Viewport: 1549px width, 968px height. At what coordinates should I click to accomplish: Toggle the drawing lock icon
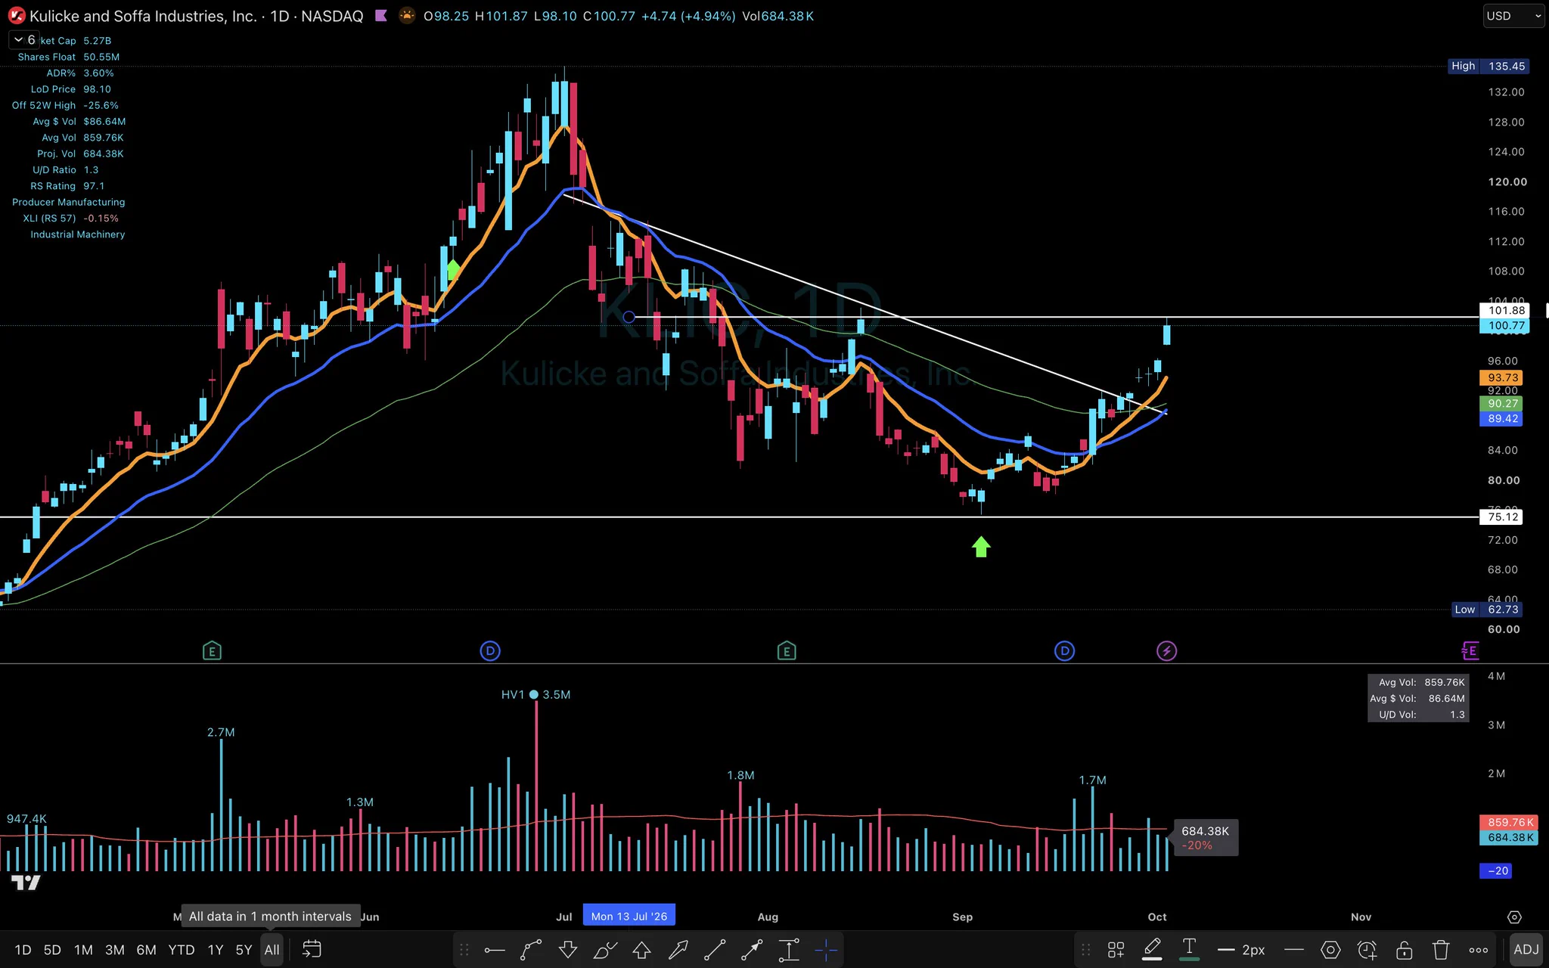point(1405,950)
